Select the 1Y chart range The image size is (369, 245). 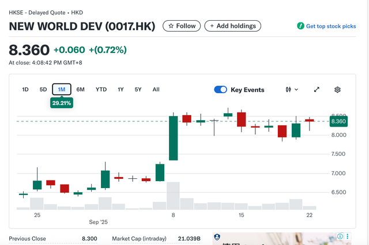point(121,89)
